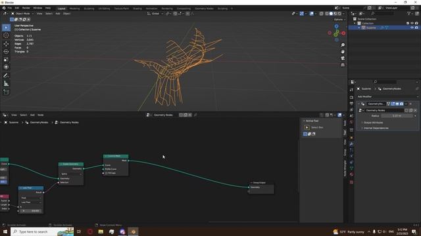This screenshot has height=236, width=421.
Task: Collapse the Collection tree item in outliner
Action: (355, 24)
